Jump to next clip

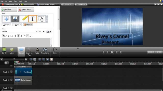(x=120, y=52)
